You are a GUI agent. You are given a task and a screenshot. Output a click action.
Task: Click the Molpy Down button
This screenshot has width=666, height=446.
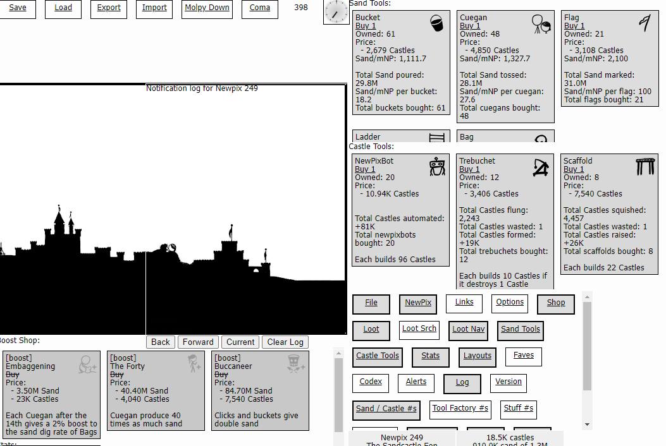pyautogui.click(x=207, y=8)
